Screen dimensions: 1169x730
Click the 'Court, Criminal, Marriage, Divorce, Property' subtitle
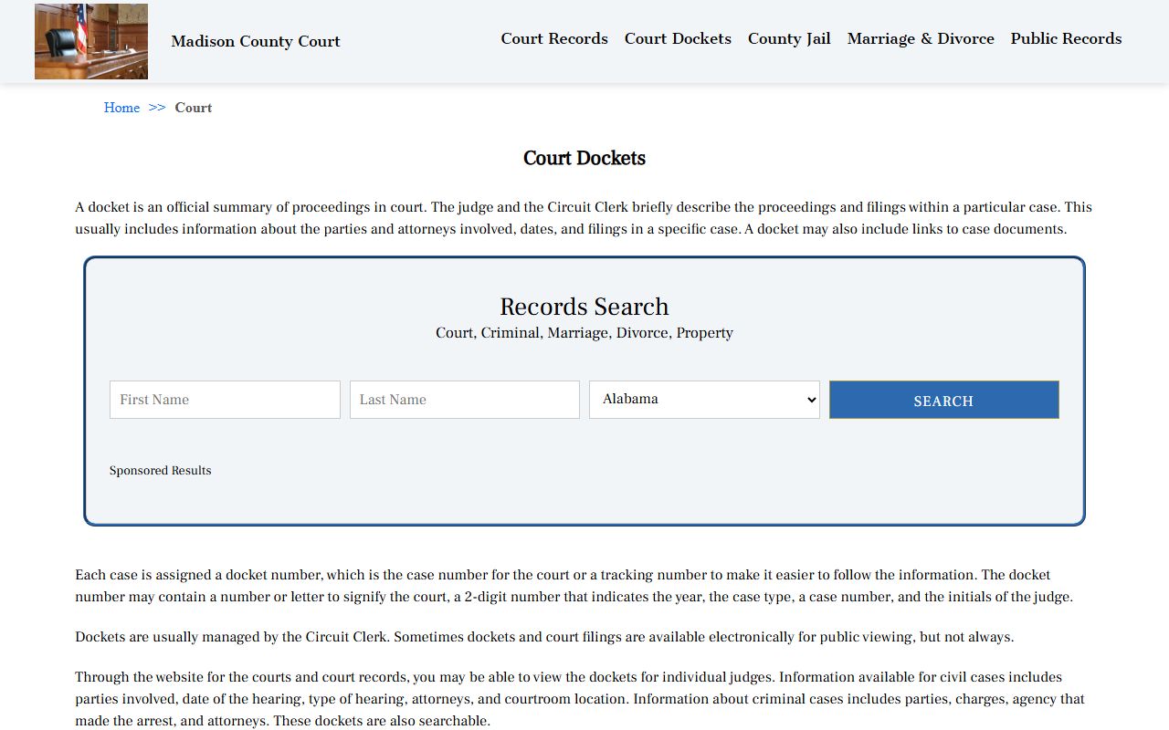point(584,333)
